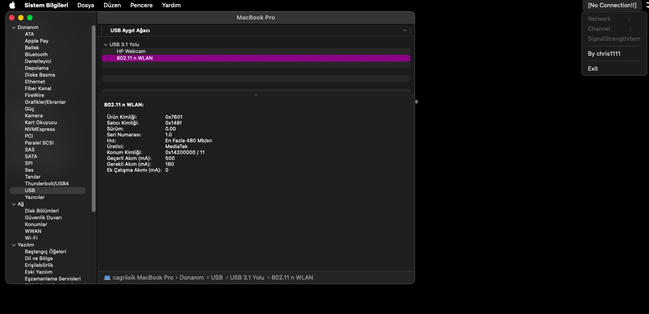Select HP Webcam in device tree
Screen dimensions: 649x314
[131, 52]
